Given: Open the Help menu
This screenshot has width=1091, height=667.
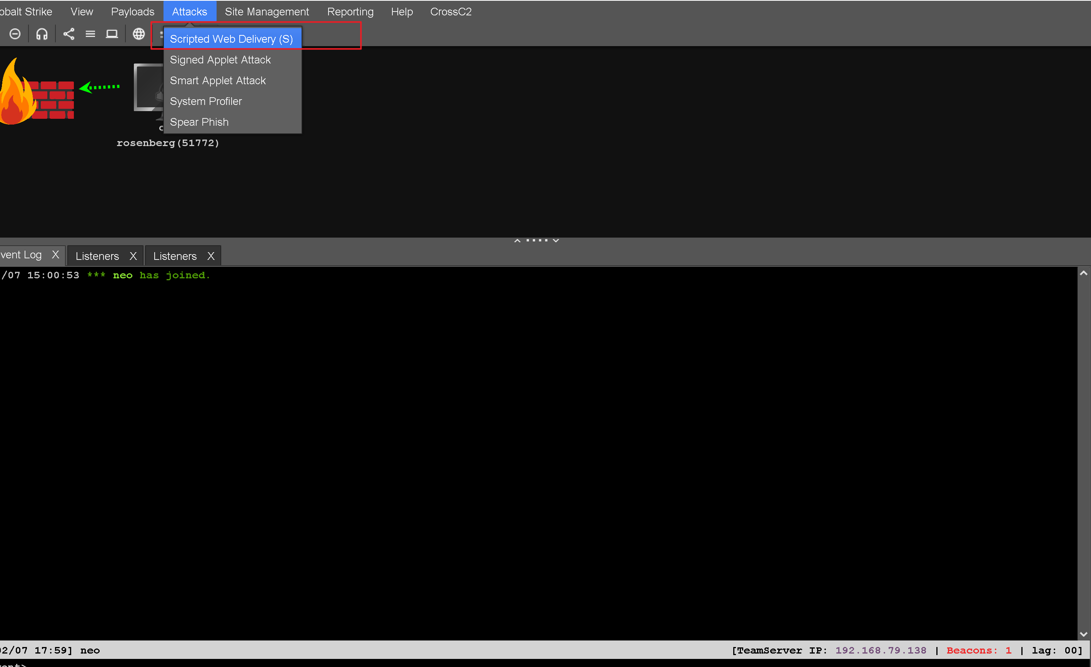Looking at the screenshot, I should [402, 12].
